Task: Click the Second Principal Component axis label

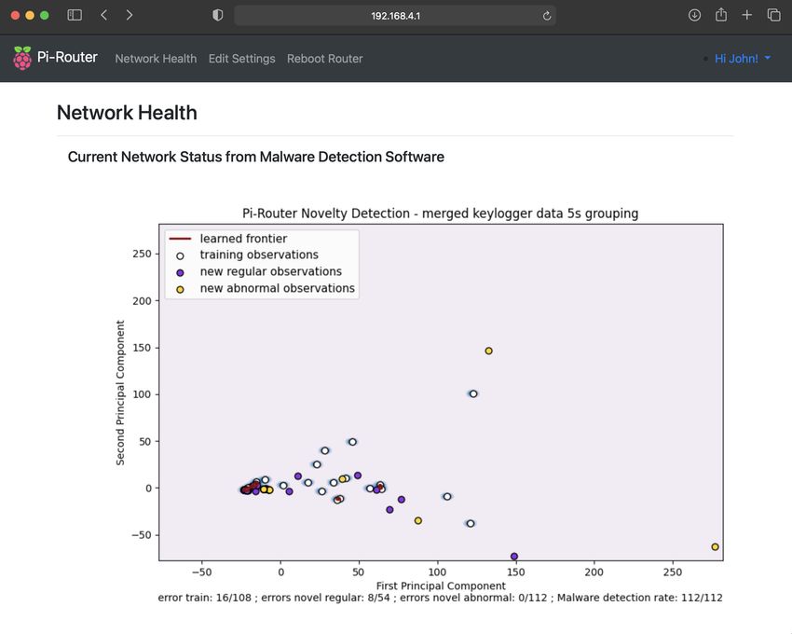Action: click(120, 393)
